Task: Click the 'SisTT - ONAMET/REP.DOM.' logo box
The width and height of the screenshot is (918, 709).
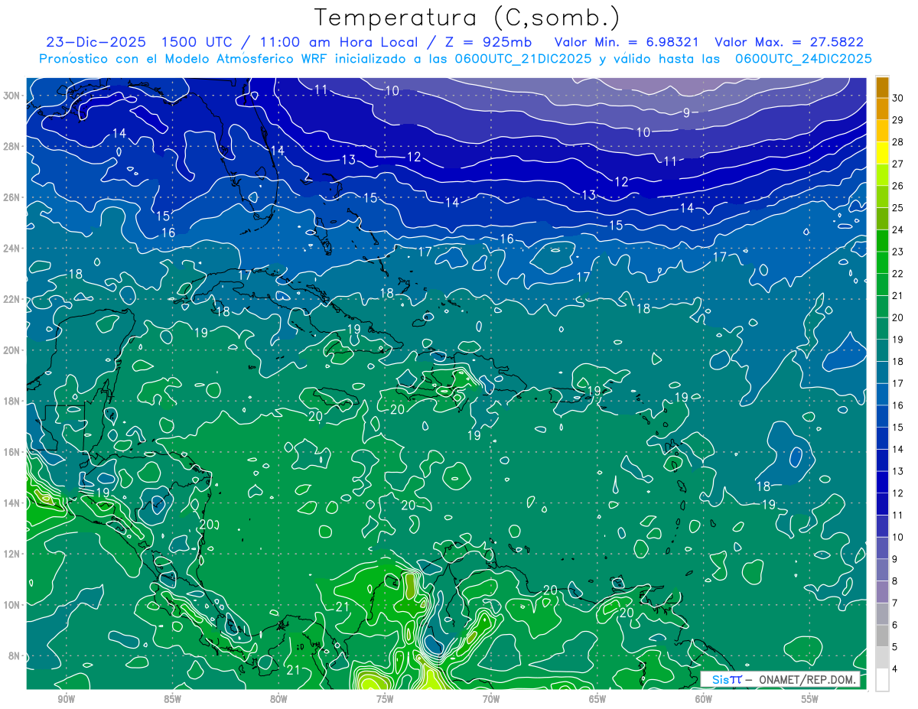Action: click(x=780, y=680)
